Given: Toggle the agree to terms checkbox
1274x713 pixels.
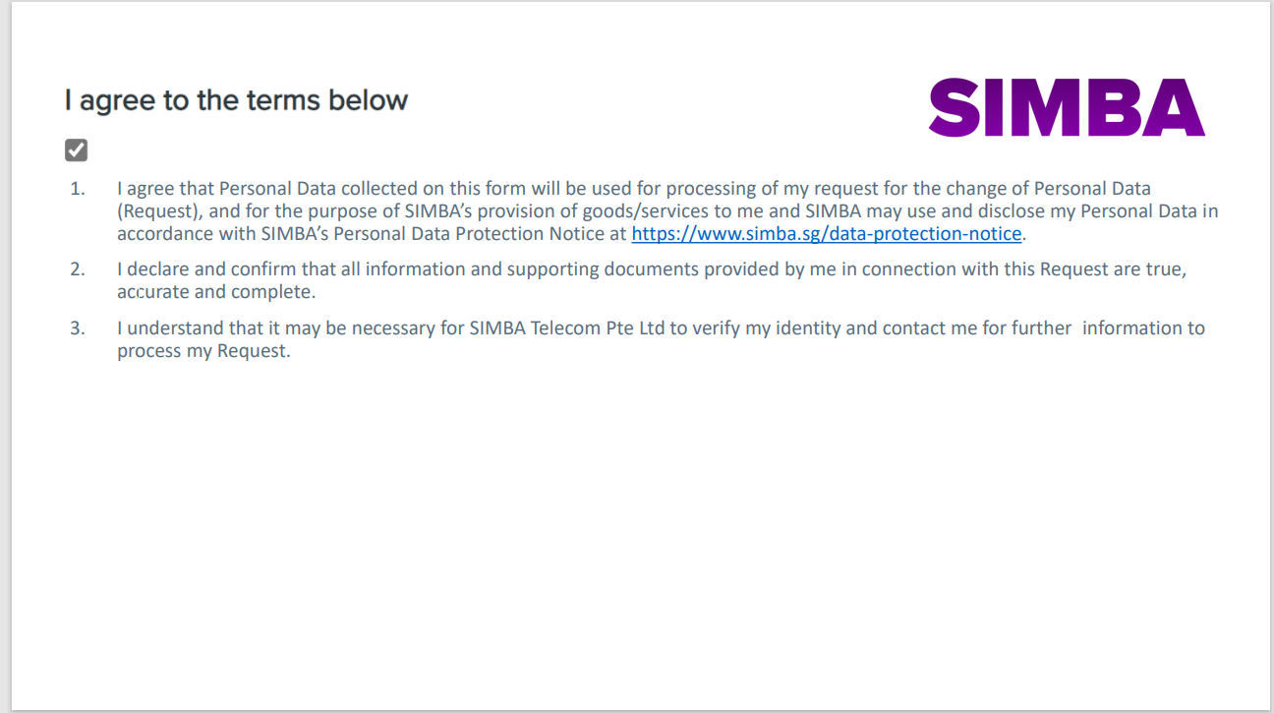Looking at the screenshot, I should tap(77, 149).
